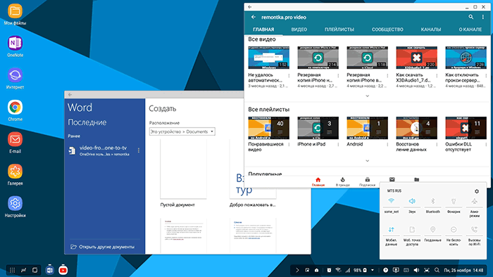
Task: Open recent document video-fro...one-to-tv
Action: click(104, 150)
